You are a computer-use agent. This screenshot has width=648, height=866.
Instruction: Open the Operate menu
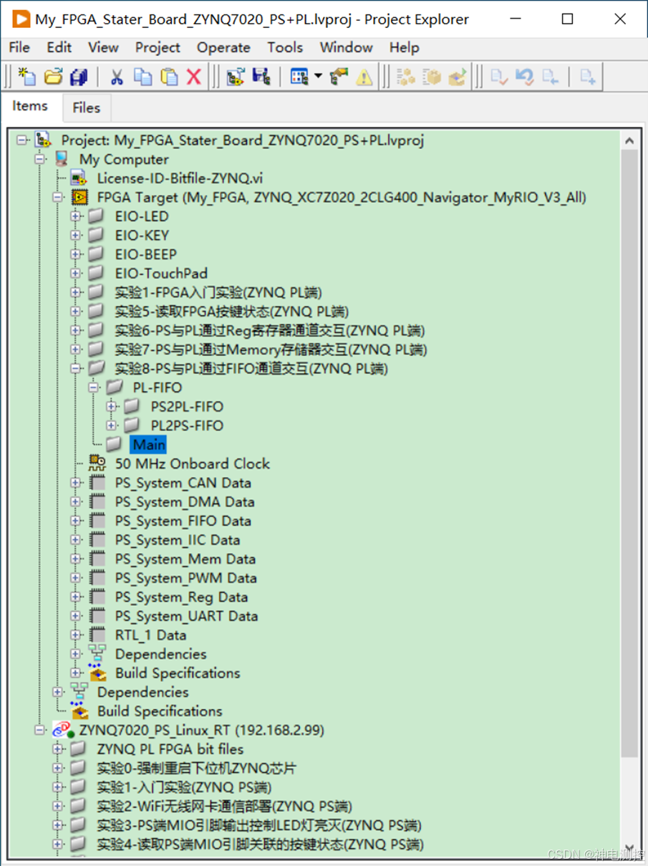[223, 47]
